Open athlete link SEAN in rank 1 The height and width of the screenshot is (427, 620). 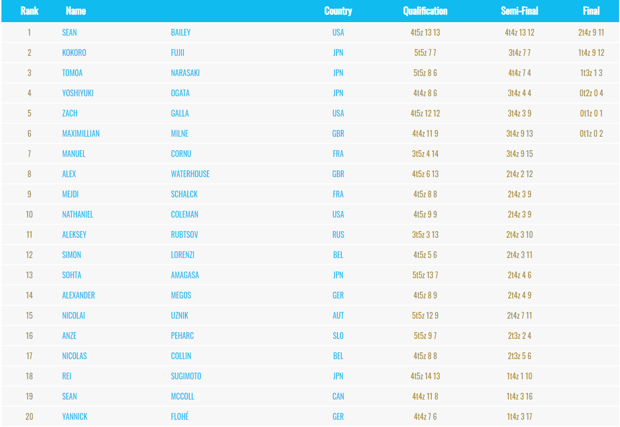[69, 32]
